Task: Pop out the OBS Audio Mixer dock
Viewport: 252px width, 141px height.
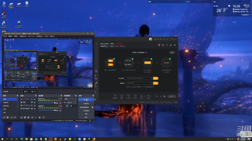Action: click(61, 96)
